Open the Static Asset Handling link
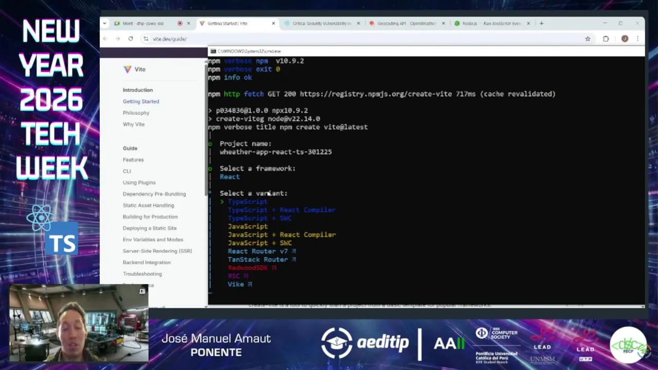This screenshot has width=658, height=370. click(149, 205)
